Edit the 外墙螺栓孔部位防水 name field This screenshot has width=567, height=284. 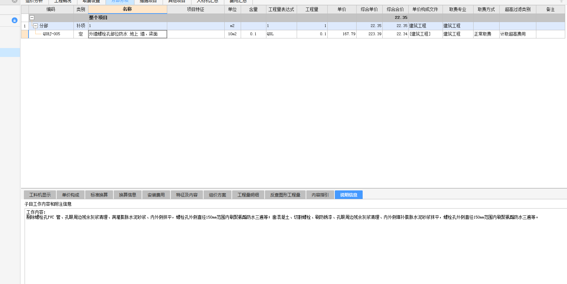[x=127, y=34]
